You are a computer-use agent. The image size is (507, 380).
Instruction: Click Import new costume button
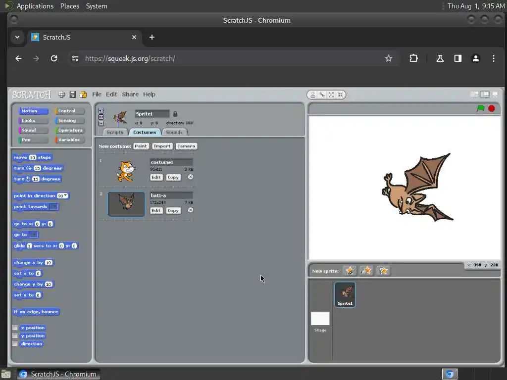162,146
